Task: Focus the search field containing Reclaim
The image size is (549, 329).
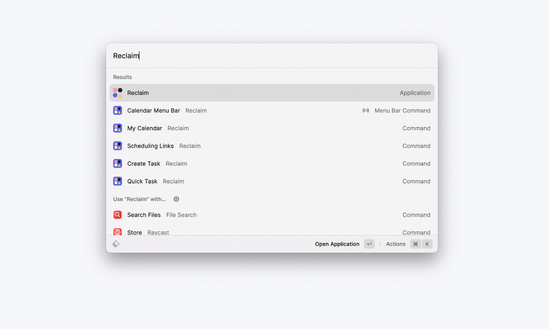Action: pos(272,56)
